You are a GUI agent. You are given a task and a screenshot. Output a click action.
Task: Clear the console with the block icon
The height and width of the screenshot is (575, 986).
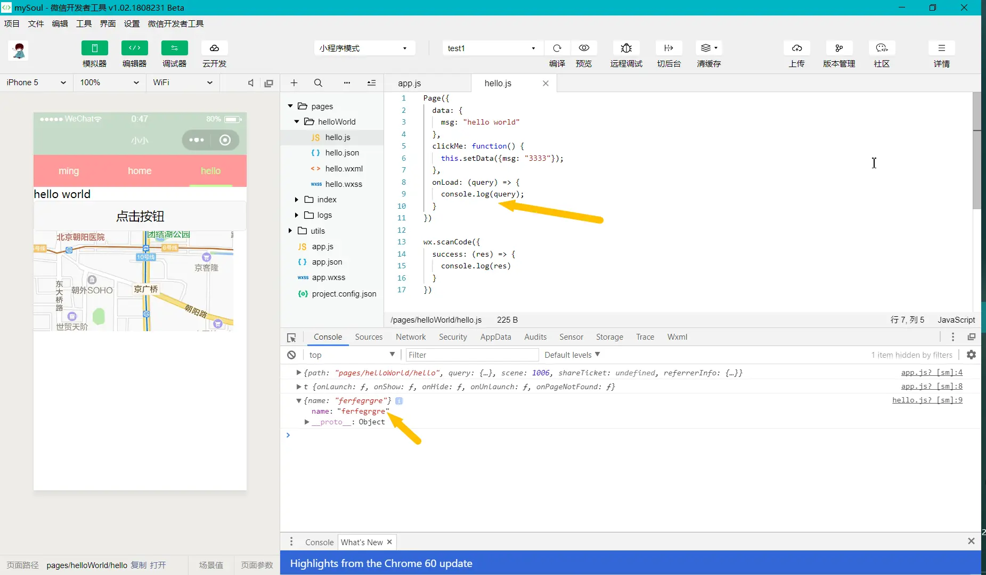(x=291, y=355)
